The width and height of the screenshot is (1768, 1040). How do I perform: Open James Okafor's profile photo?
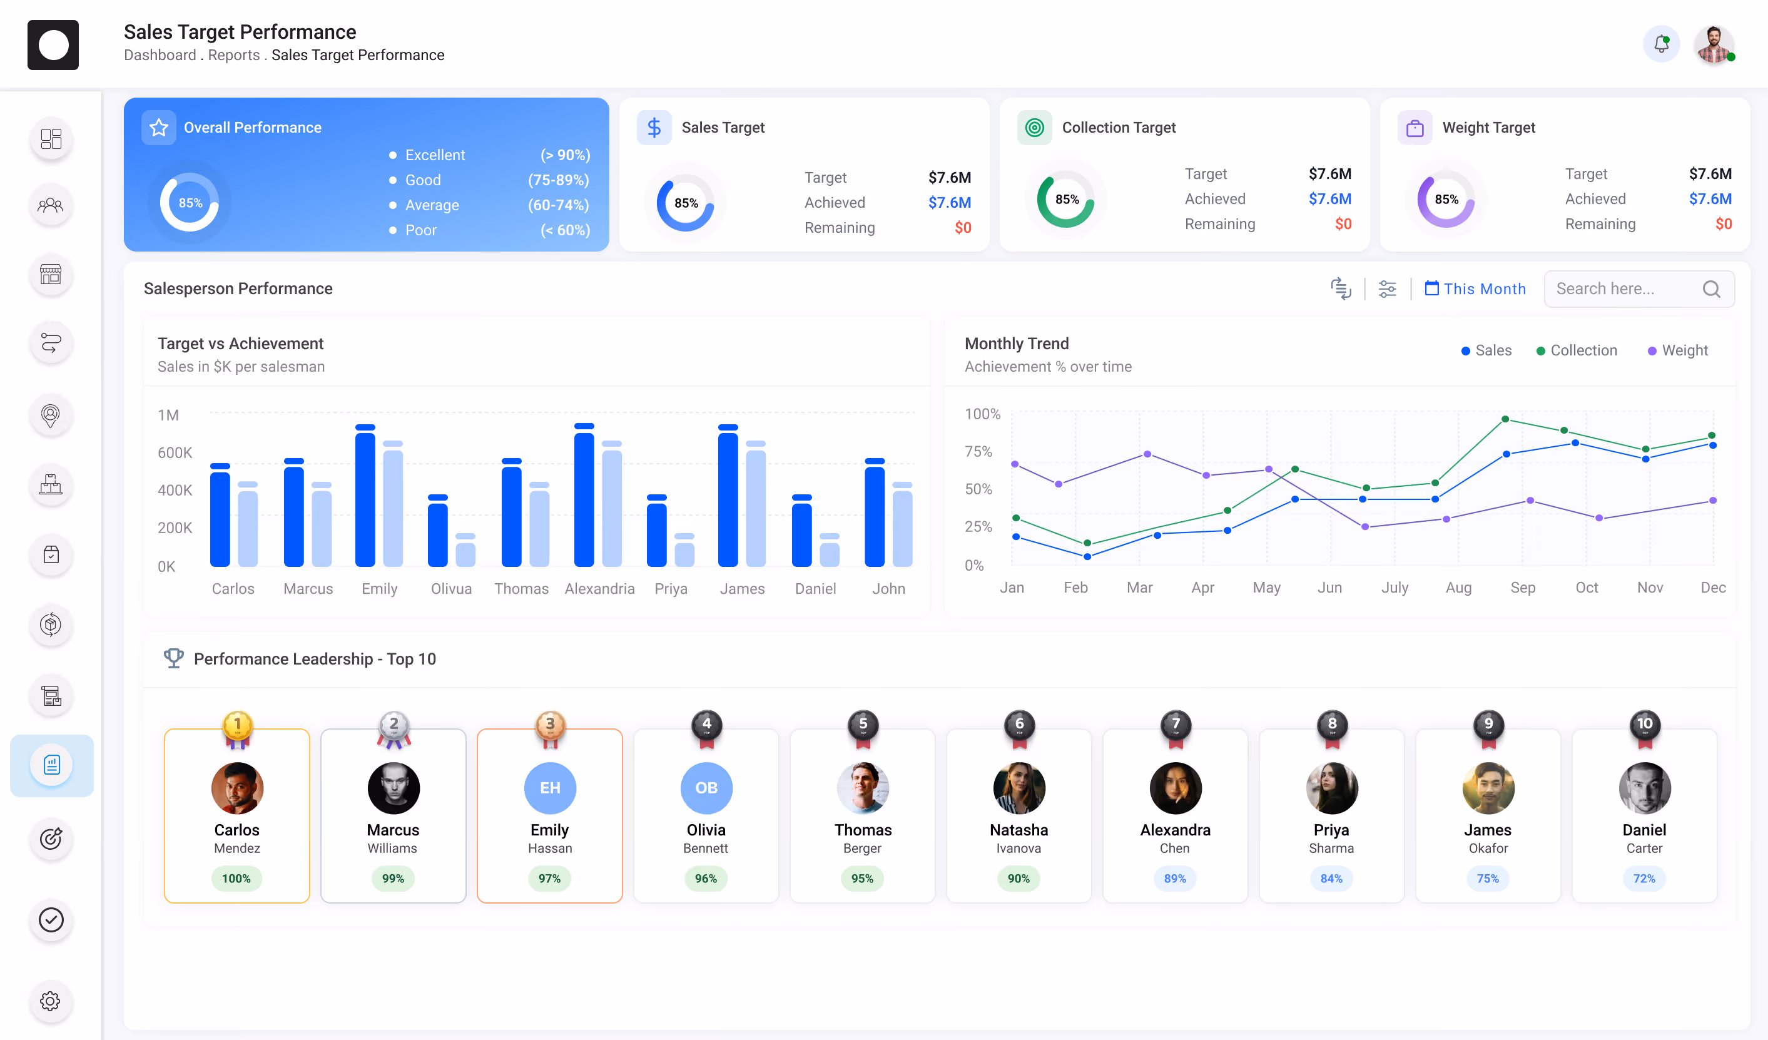(x=1489, y=788)
